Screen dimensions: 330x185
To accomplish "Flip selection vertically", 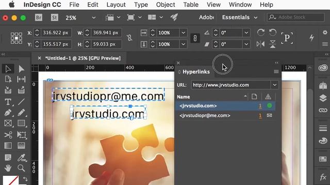I will click(273, 44).
